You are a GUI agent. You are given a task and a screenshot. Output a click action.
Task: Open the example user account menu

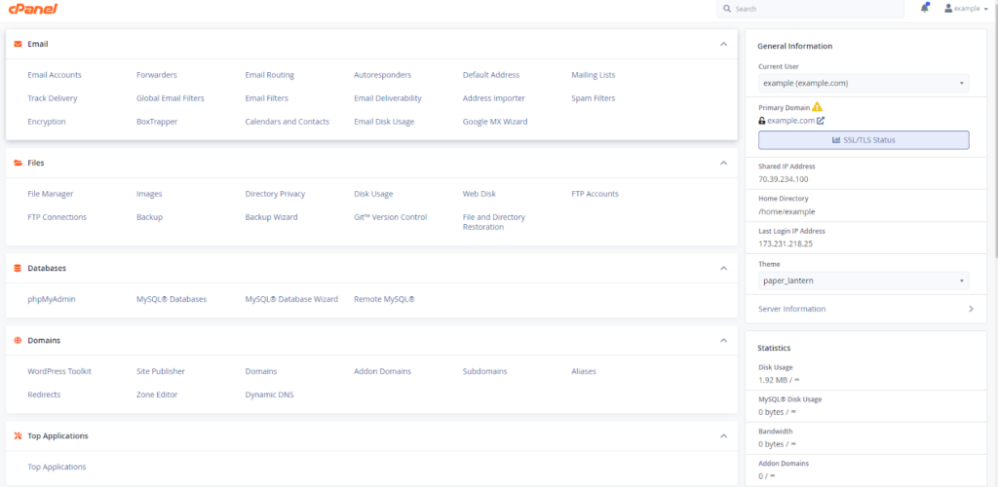[967, 9]
